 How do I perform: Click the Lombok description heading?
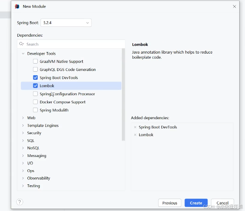pos(140,44)
